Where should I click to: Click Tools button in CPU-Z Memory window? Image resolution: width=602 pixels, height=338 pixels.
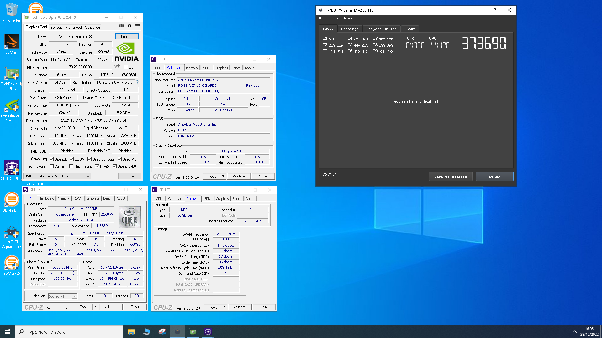click(x=213, y=307)
